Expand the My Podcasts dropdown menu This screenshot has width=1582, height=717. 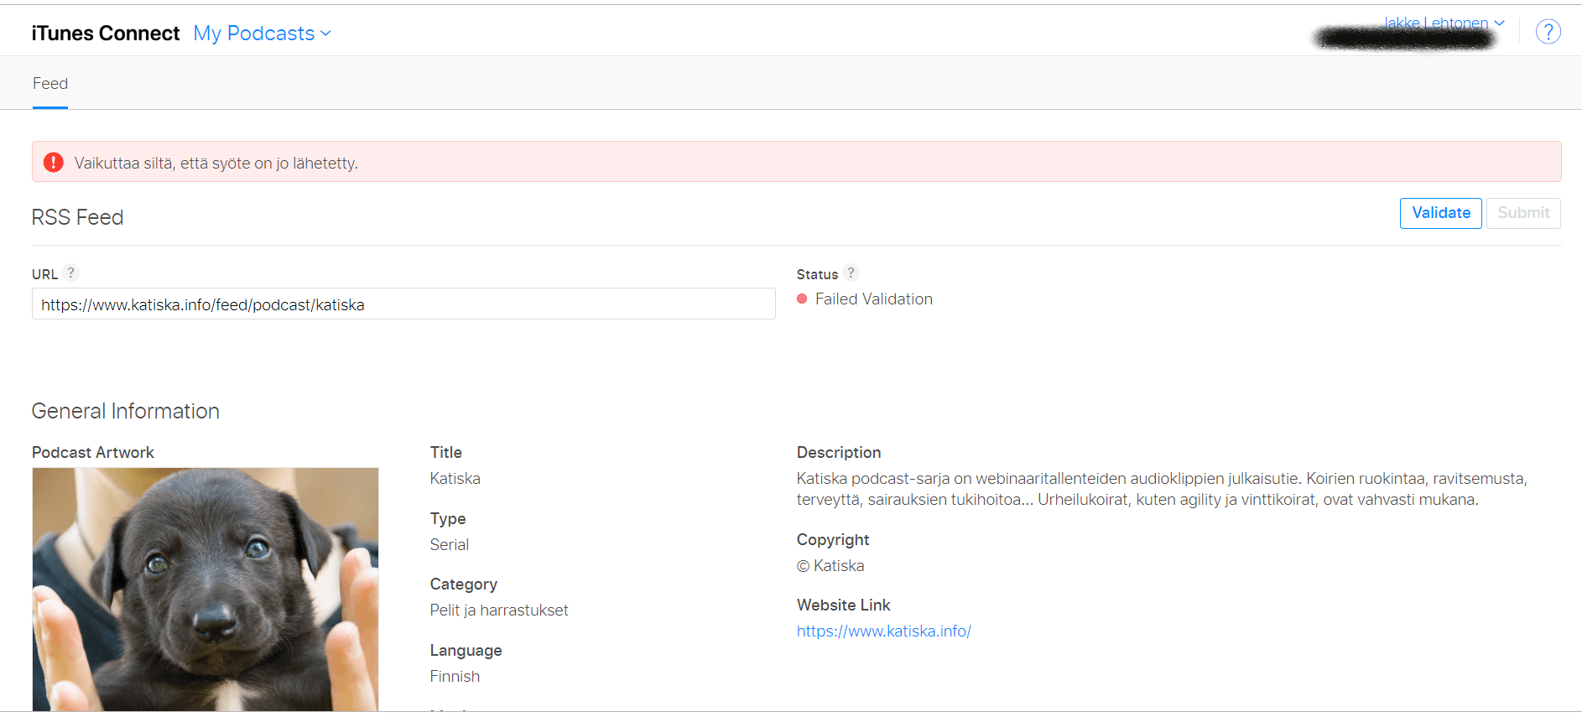262,34
